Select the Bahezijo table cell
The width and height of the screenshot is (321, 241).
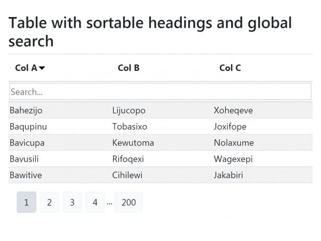click(x=26, y=110)
